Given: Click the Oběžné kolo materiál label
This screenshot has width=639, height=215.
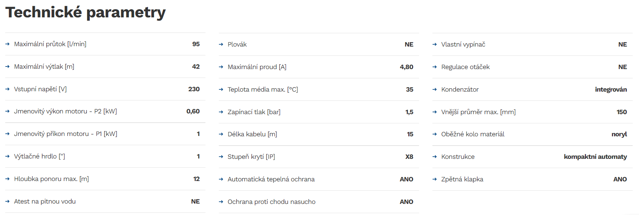Looking at the screenshot, I should (473, 134).
